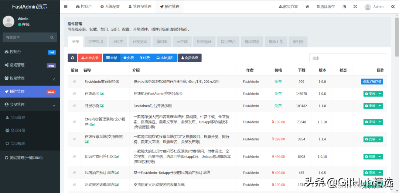The height and width of the screenshot is (193, 399).
Task: Open 会员规则 submenu item
Action: [x=30, y=143]
